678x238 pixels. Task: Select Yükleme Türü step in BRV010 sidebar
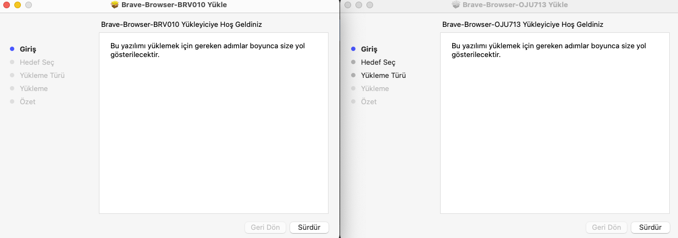coord(42,76)
